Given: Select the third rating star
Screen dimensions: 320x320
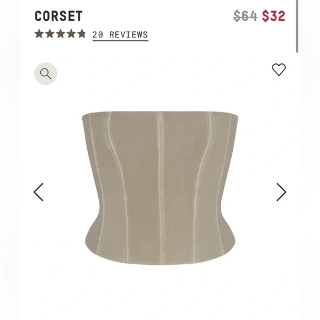Looking at the screenshot, I should pos(61,34).
